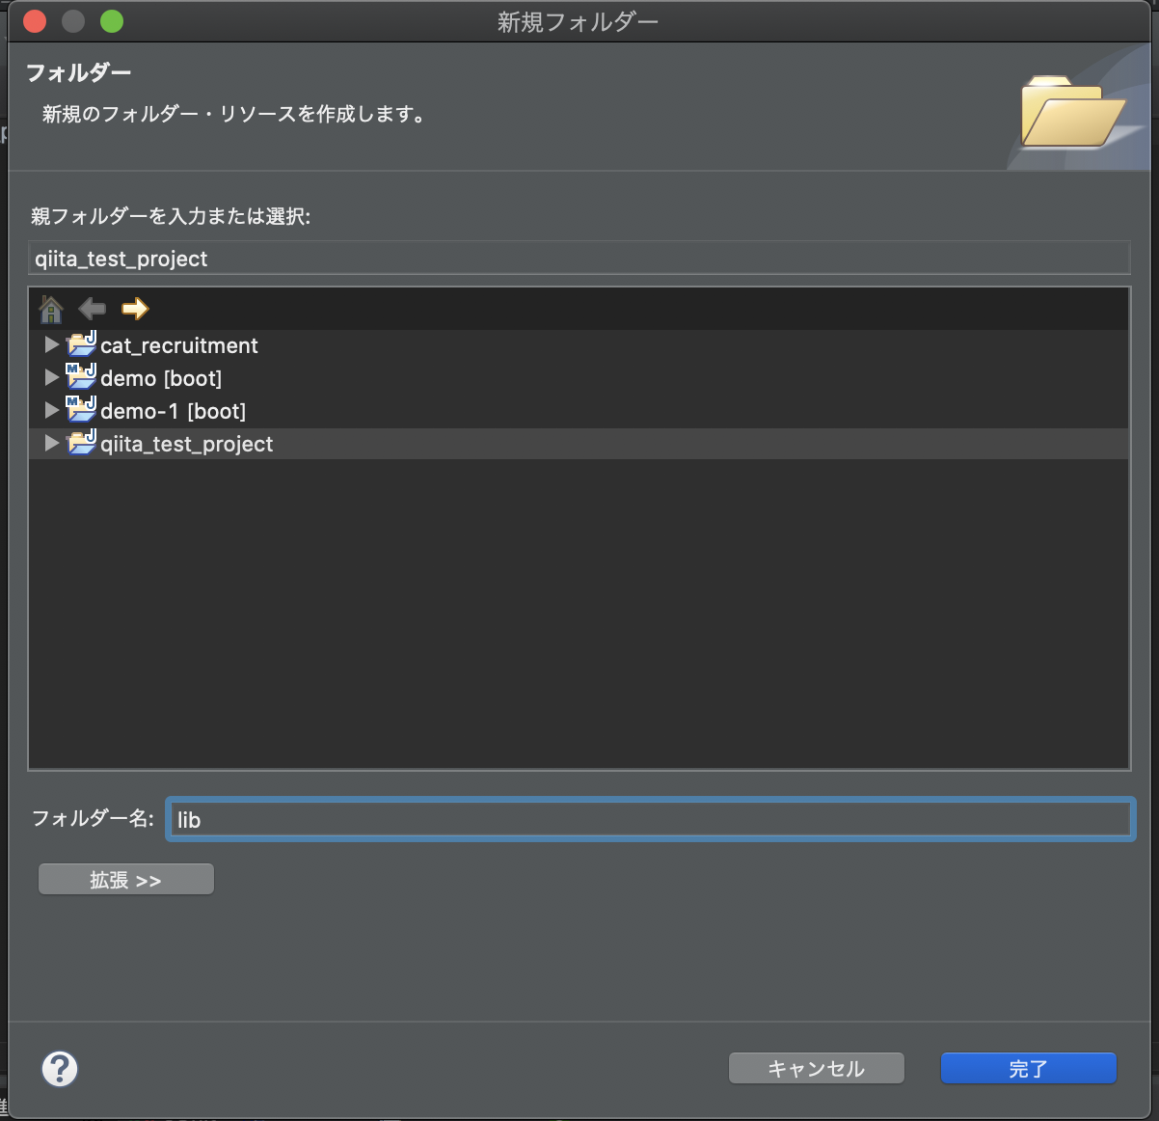Image resolution: width=1159 pixels, height=1121 pixels.
Task: Click the 拡張 >> button
Action: tap(125, 878)
